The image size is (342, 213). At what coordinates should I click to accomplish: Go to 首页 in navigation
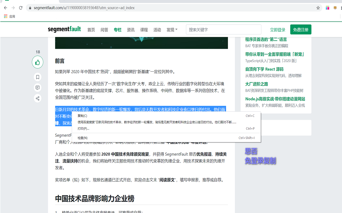[91, 30]
